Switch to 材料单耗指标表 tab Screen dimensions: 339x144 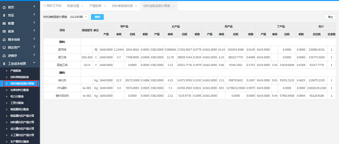[x=122, y=6]
